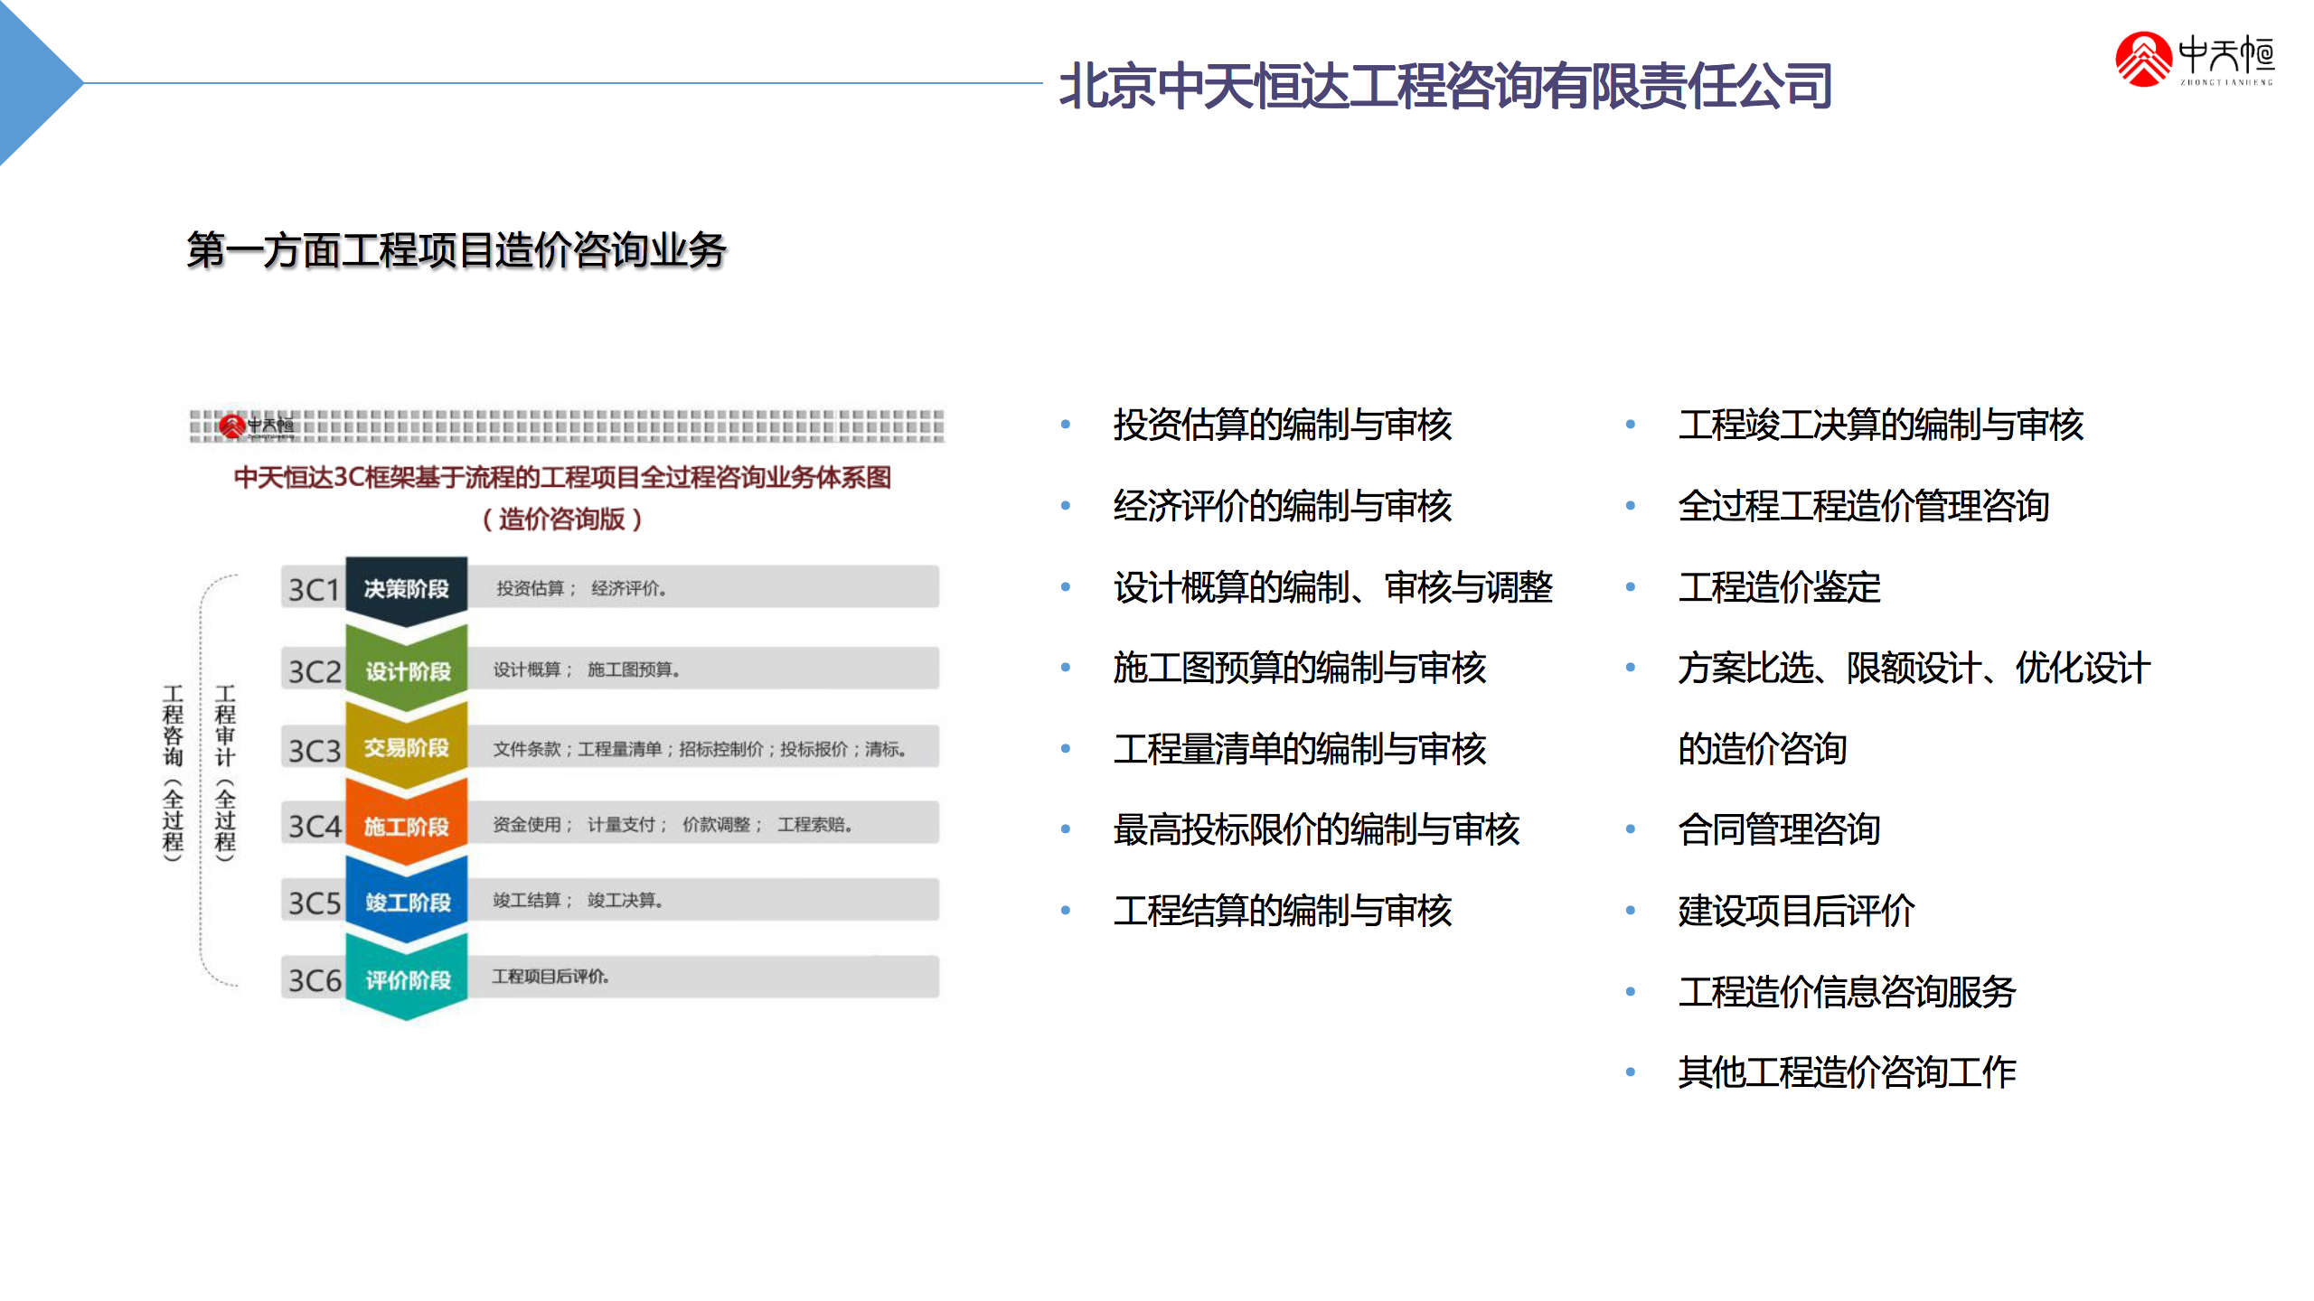Click vertical label 工程审计（全过程）

point(225,772)
